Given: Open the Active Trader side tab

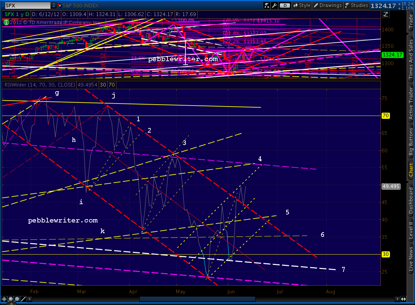Looking at the screenshot, I should pos(411,104).
